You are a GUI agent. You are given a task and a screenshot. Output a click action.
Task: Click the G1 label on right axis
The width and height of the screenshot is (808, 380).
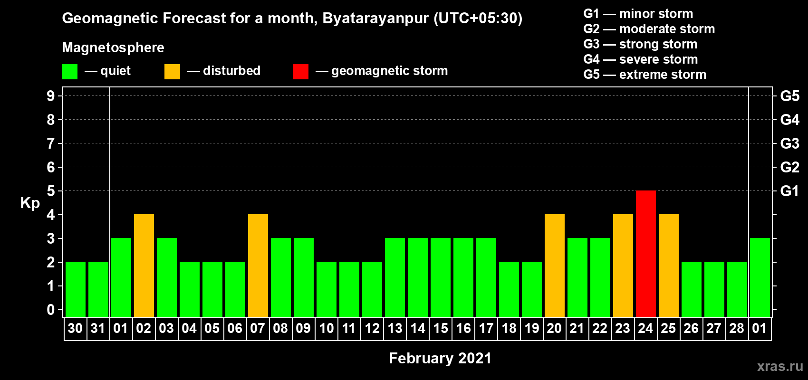coord(789,191)
